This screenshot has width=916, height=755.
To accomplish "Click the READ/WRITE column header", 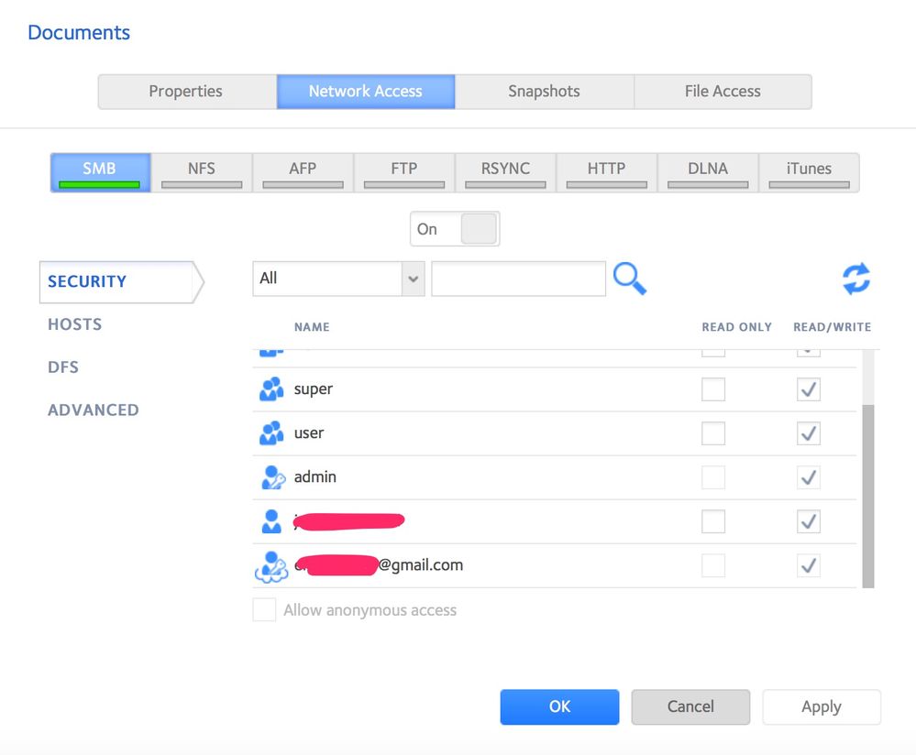I will 832,327.
